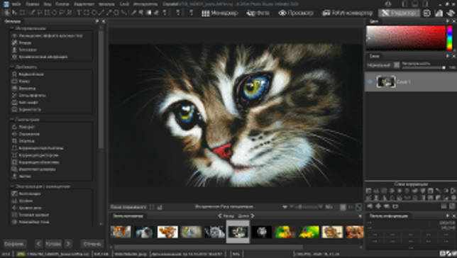Image resolution: width=457 pixels, height=258 pixels.
Task: Open the Слои panel options menu
Action: (x=448, y=55)
